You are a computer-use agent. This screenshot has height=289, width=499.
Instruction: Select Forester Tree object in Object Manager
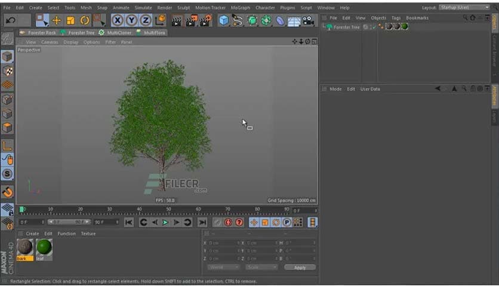(347, 27)
